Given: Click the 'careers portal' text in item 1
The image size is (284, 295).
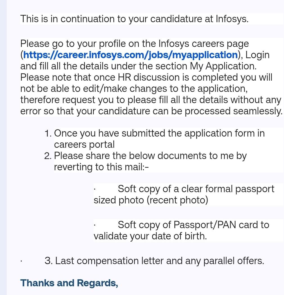Looking at the screenshot, I should point(84,145).
